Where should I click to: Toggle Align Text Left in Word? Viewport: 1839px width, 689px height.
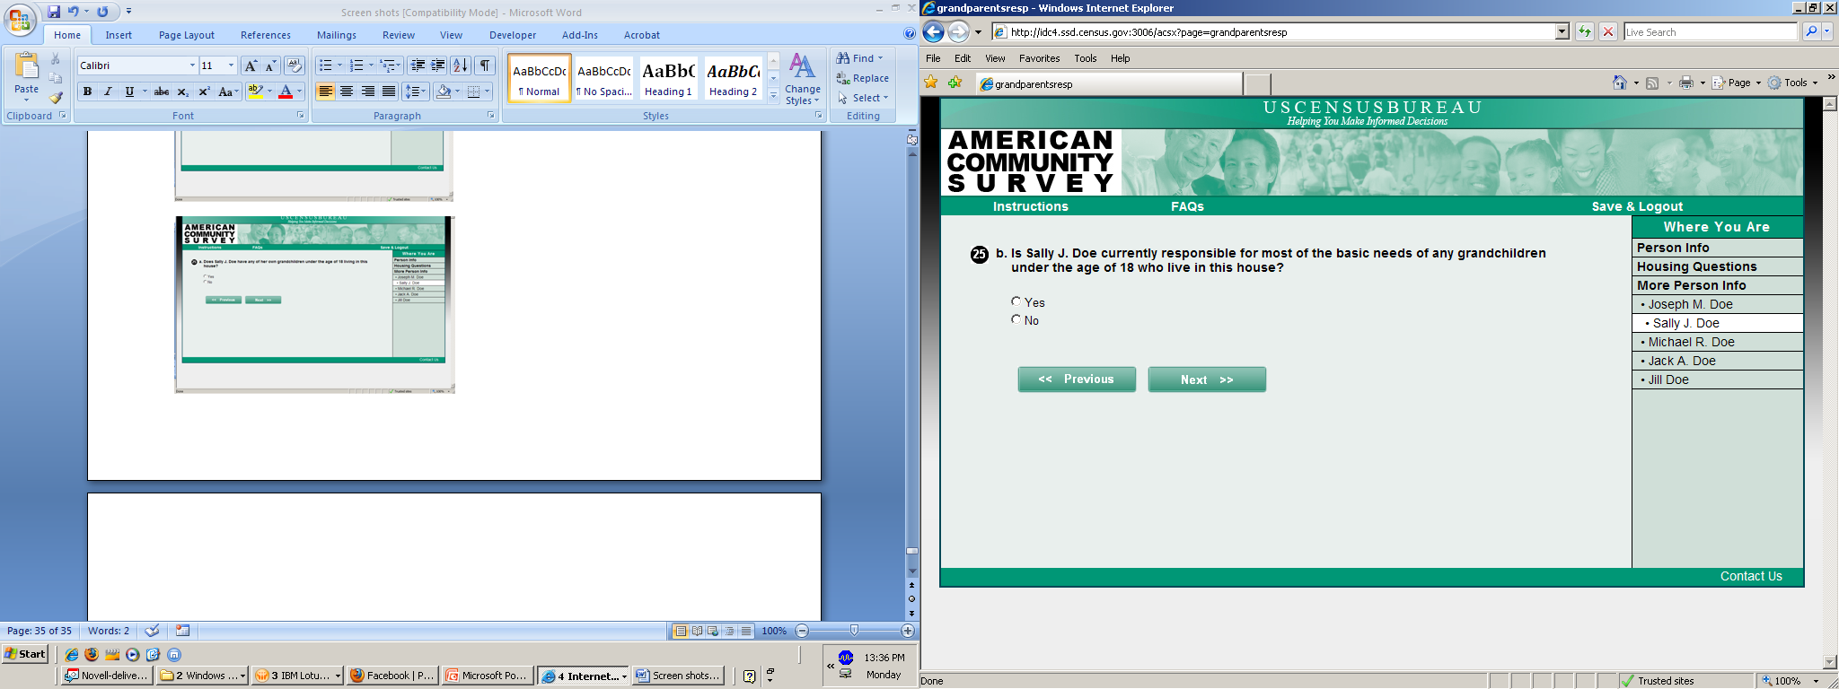click(325, 92)
